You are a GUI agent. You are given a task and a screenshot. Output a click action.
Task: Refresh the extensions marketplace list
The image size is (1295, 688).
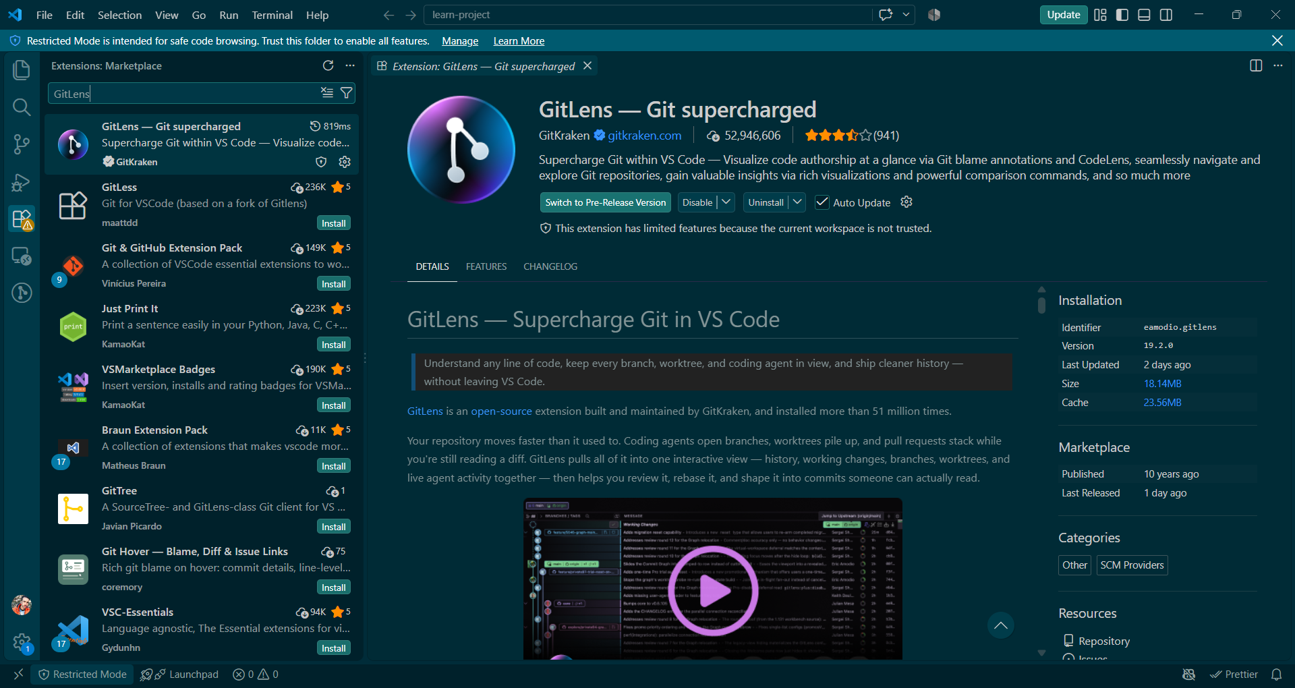tap(328, 65)
